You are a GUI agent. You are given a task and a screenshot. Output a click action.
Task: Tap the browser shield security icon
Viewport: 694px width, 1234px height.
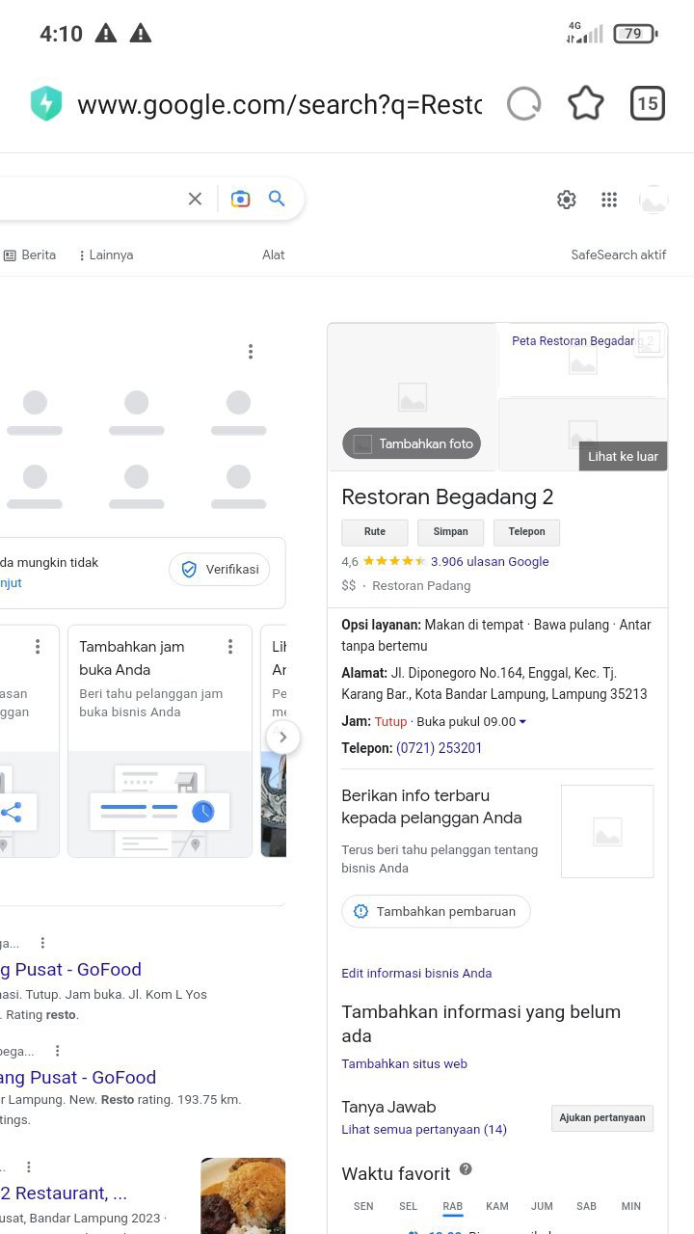click(x=45, y=104)
